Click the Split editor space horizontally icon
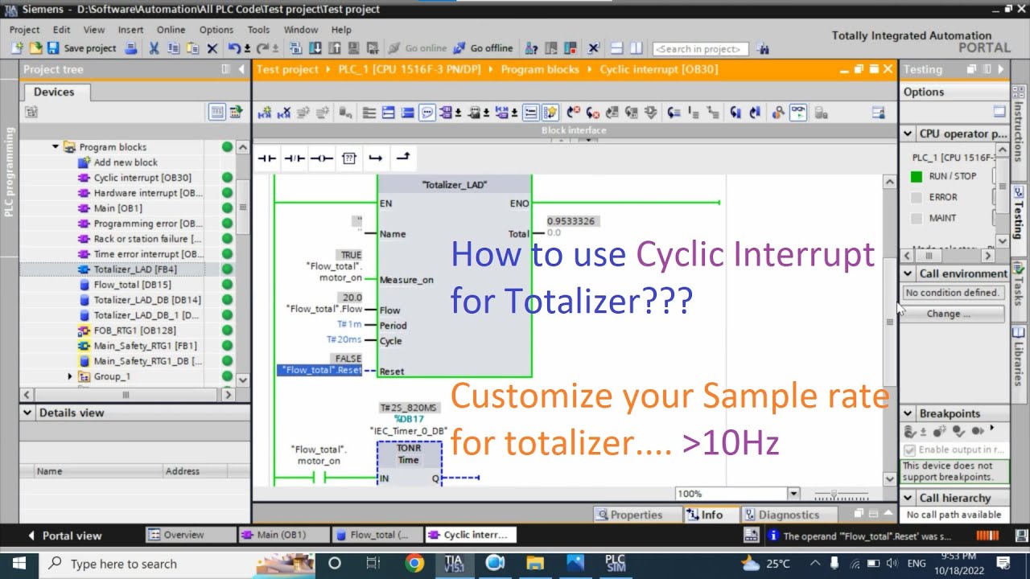This screenshot has height=579, width=1030. click(617, 48)
